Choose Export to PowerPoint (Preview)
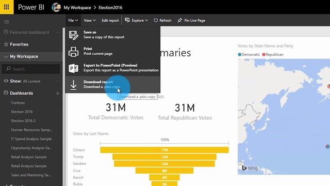The height and width of the screenshot is (186, 330). pos(113,68)
